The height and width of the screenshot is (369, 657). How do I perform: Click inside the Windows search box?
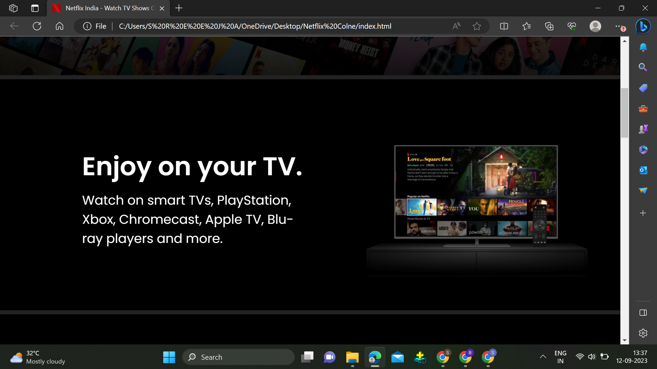(x=239, y=357)
